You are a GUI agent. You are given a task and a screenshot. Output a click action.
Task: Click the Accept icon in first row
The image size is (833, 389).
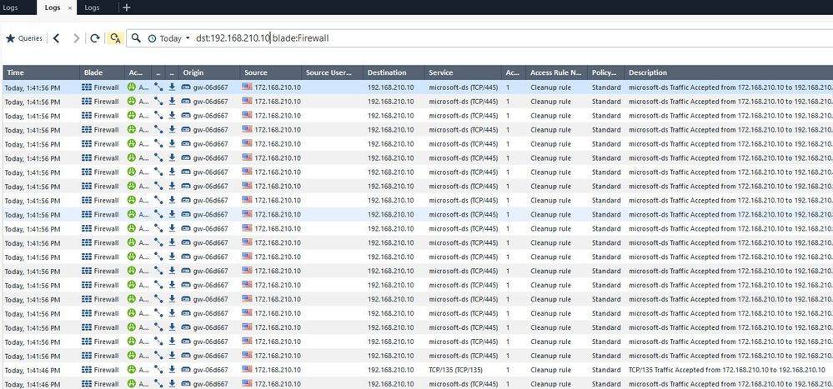pyautogui.click(x=132, y=87)
